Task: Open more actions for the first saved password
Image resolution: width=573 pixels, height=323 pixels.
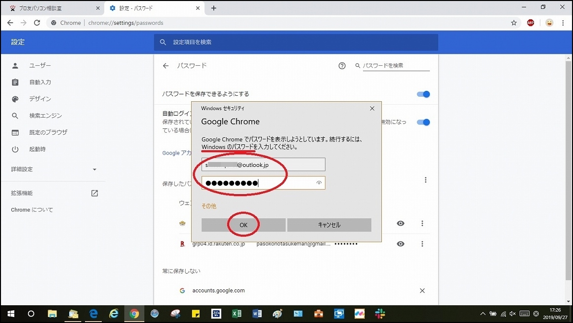Action: click(422, 223)
